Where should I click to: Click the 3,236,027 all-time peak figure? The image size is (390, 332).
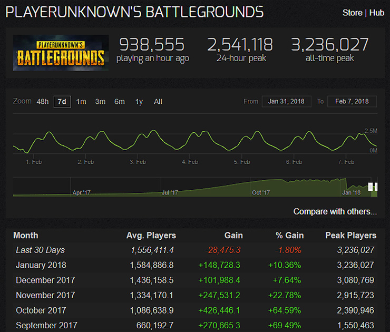point(330,50)
